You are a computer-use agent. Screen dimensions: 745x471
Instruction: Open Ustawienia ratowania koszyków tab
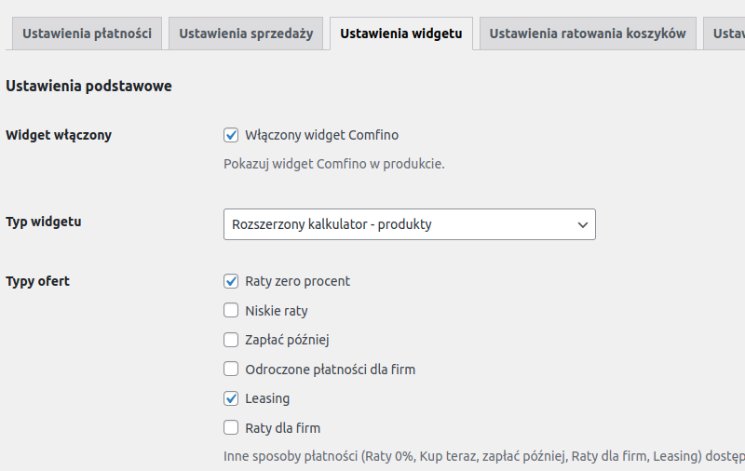(588, 34)
